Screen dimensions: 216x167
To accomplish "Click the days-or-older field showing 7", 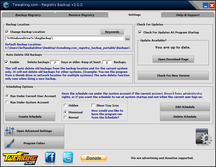I will pos(55,62).
